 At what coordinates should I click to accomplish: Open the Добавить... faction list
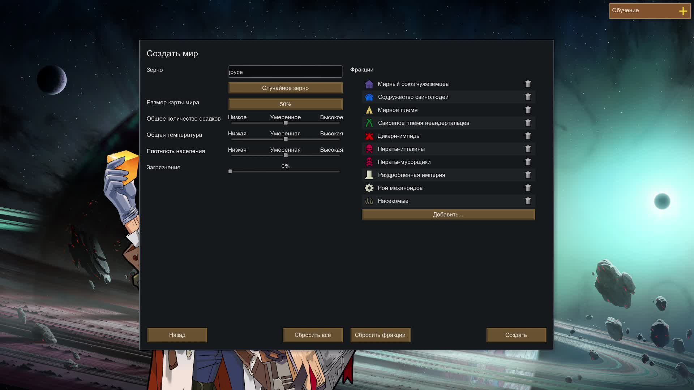[448, 214]
